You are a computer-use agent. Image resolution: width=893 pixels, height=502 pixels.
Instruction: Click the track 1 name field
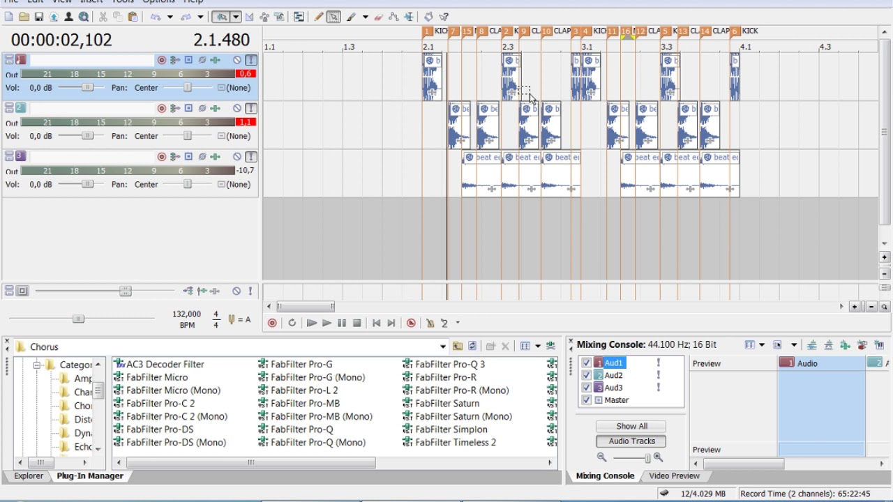pyautogui.click(x=91, y=60)
